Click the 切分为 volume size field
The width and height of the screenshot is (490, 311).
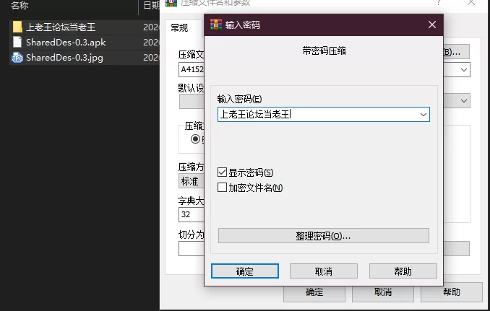point(192,249)
